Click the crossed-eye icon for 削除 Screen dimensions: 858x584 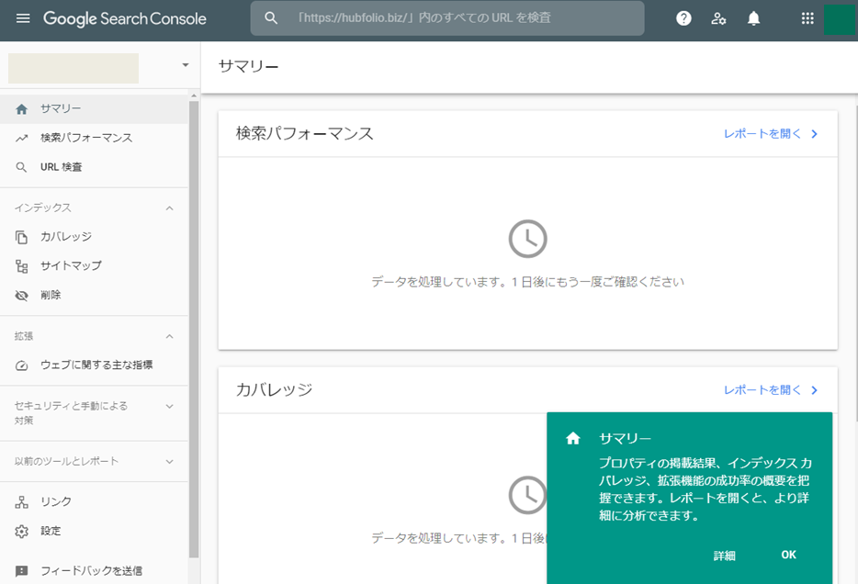pos(21,296)
